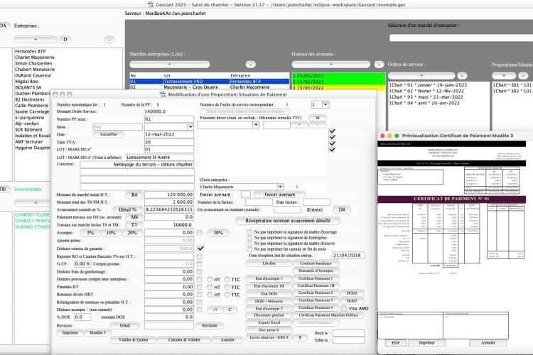Image resolution: width=533 pixels, height=355 pixels.
Task: Click Export Excel button
Action: tap(269, 322)
